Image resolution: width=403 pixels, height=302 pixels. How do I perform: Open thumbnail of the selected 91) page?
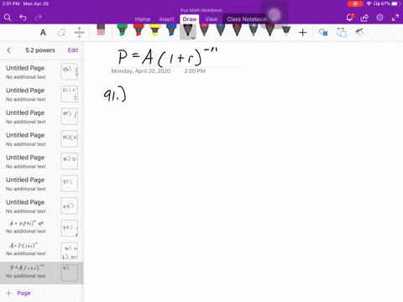(x=70, y=273)
